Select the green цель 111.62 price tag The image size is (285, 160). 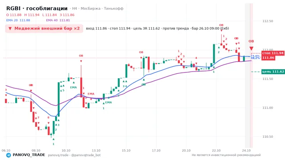click(273, 72)
